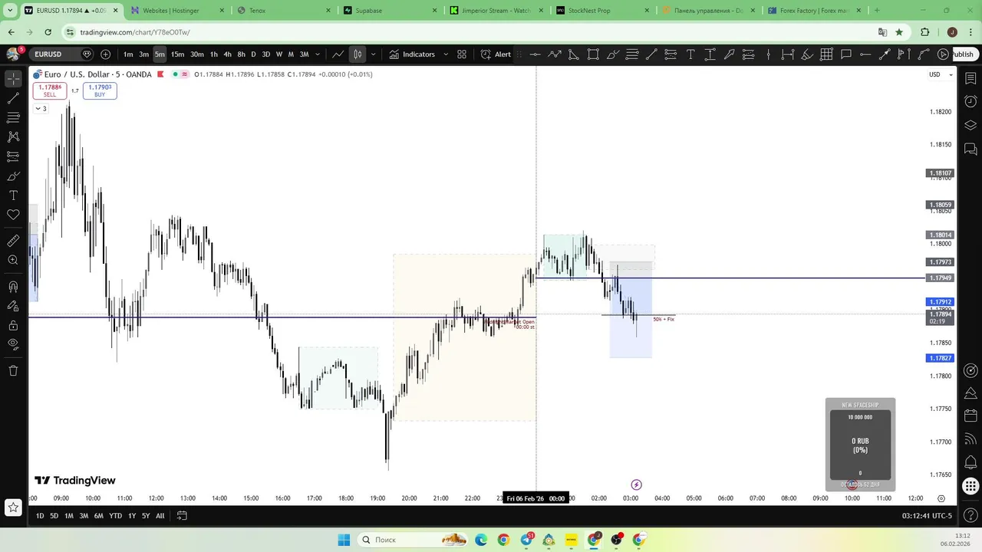Open the heart favorites icons tool
982x552 pixels.
[x=13, y=215]
